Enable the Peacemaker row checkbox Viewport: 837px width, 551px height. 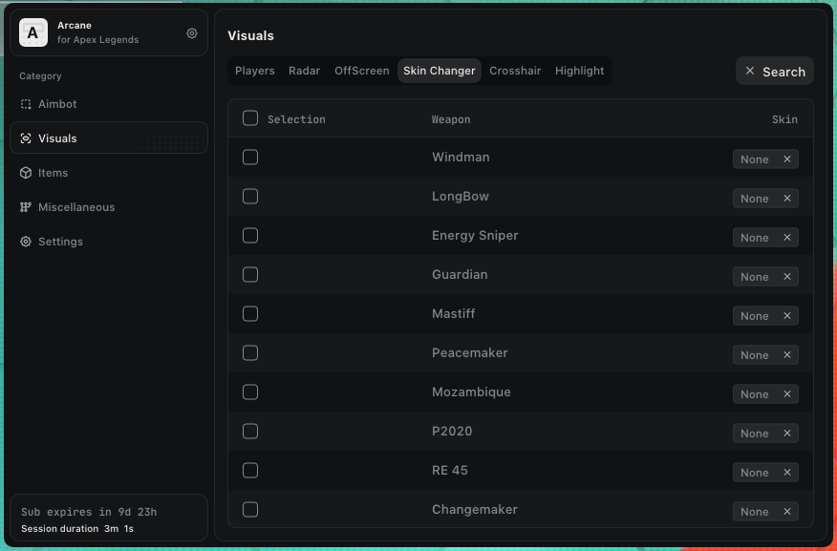click(250, 353)
